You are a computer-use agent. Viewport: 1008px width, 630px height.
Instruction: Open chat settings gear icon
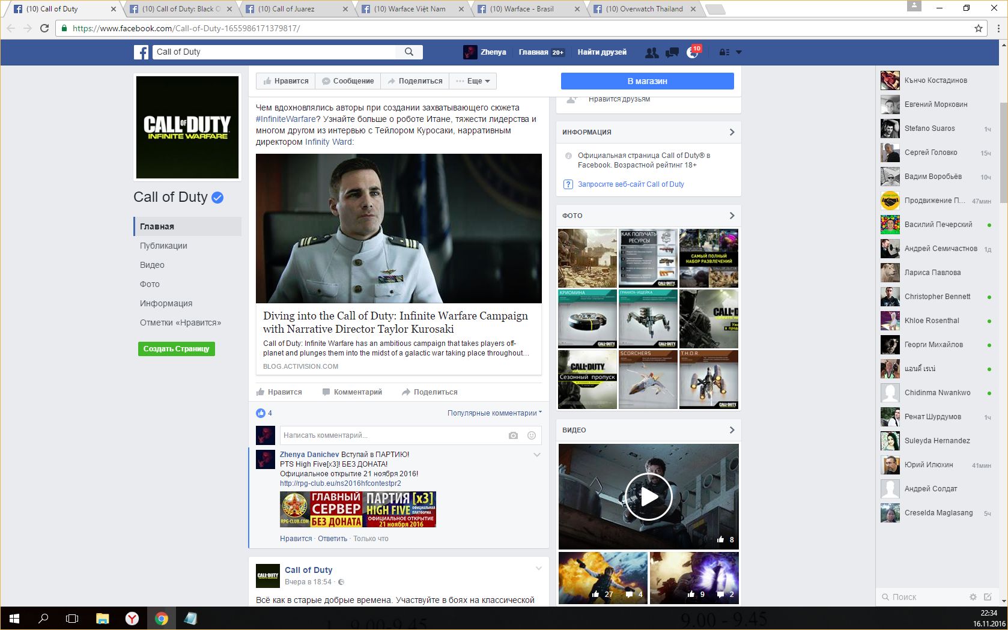973,597
